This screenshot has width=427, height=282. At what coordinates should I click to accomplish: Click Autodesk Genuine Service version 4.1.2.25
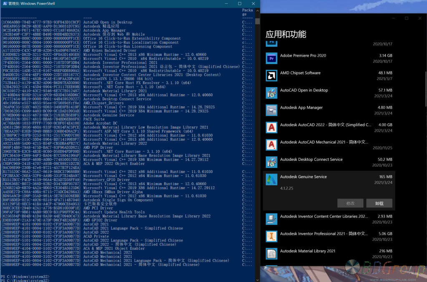286,188
